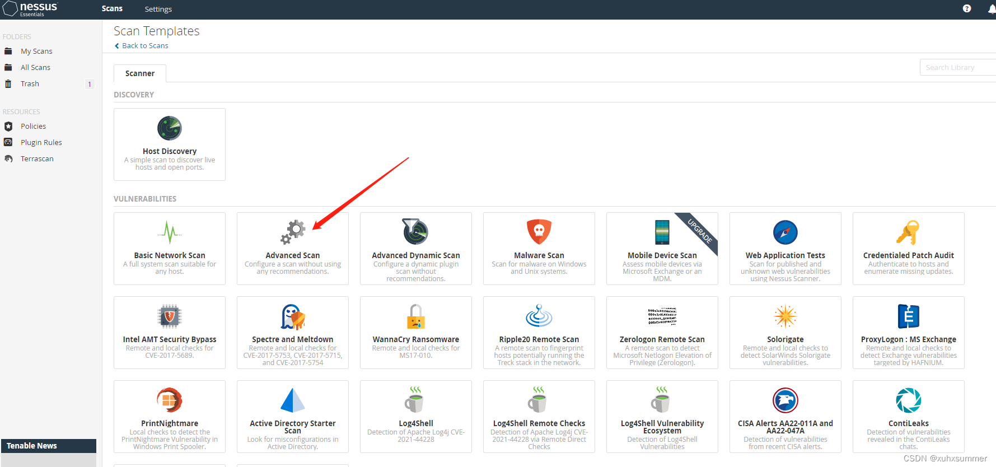Open the Host Discovery radar icon
Image resolution: width=996 pixels, height=467 pixels.
[170, 128]
